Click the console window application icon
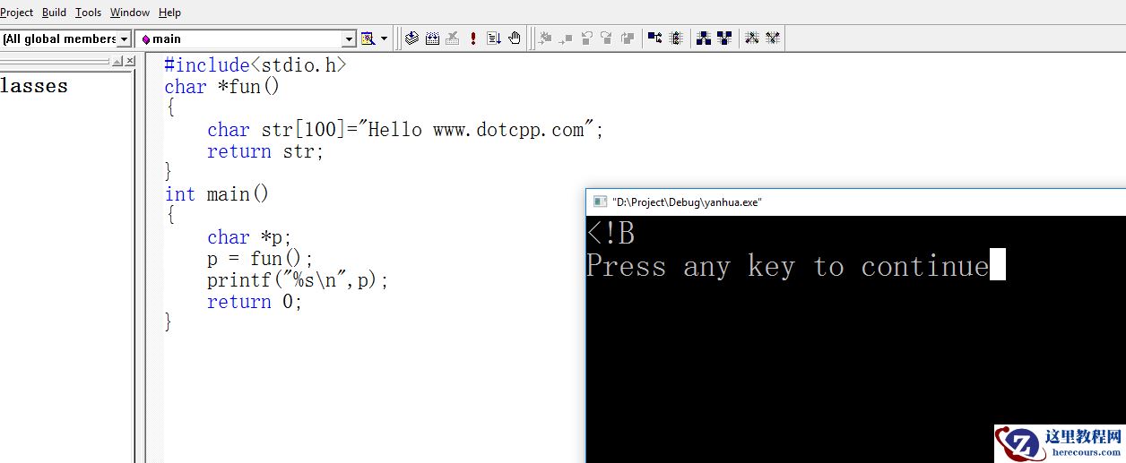Viewport: 1126px width, 463px height. pos(600,202)
